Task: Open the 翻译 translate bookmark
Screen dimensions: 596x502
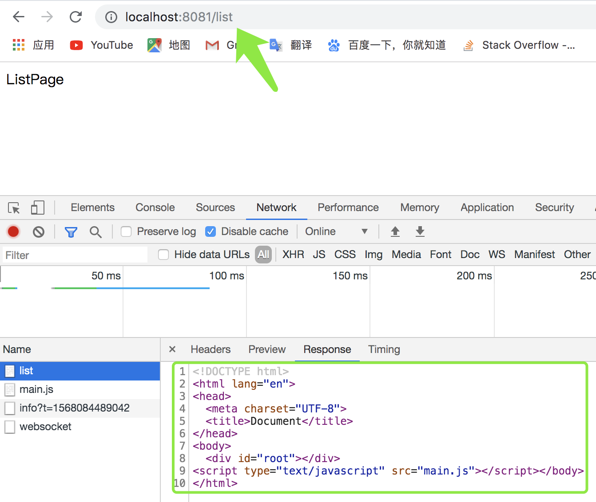Action: tap(291, 45)
